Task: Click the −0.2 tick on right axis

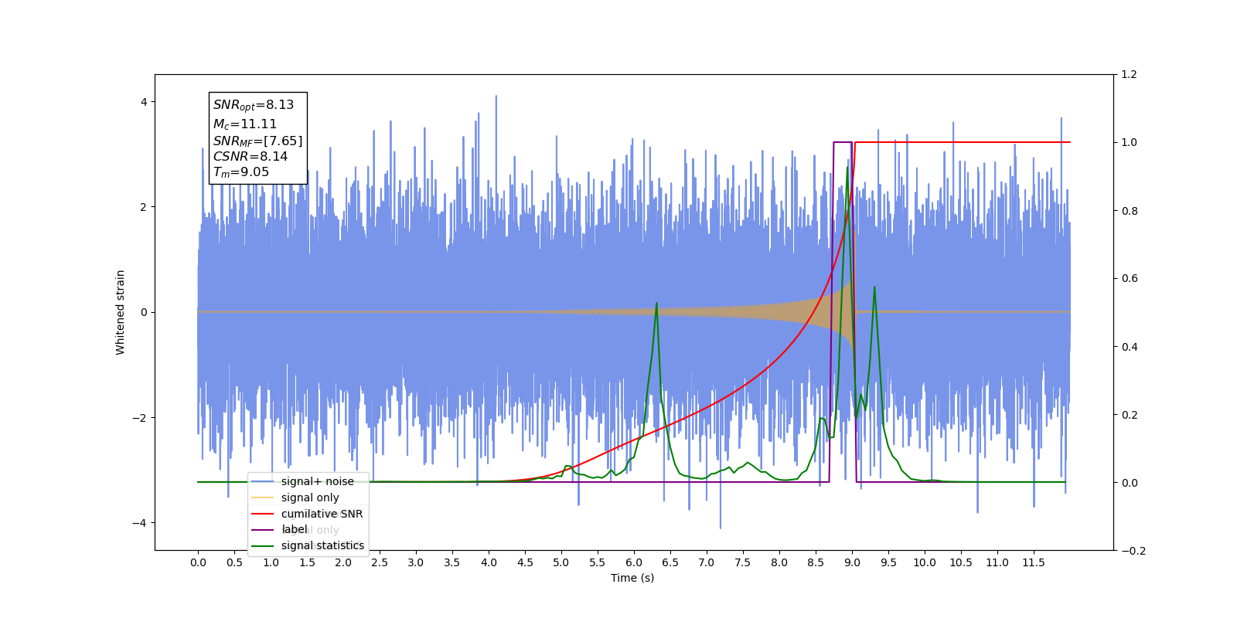Action: click(x=1133, y=551)
